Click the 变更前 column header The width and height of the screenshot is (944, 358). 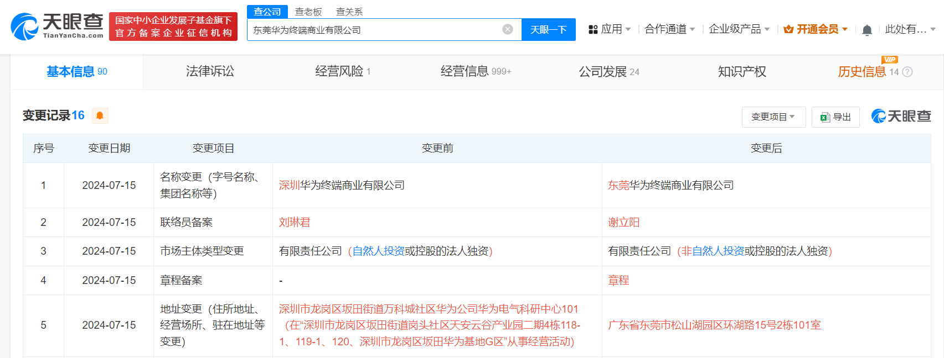click(437, 148)
